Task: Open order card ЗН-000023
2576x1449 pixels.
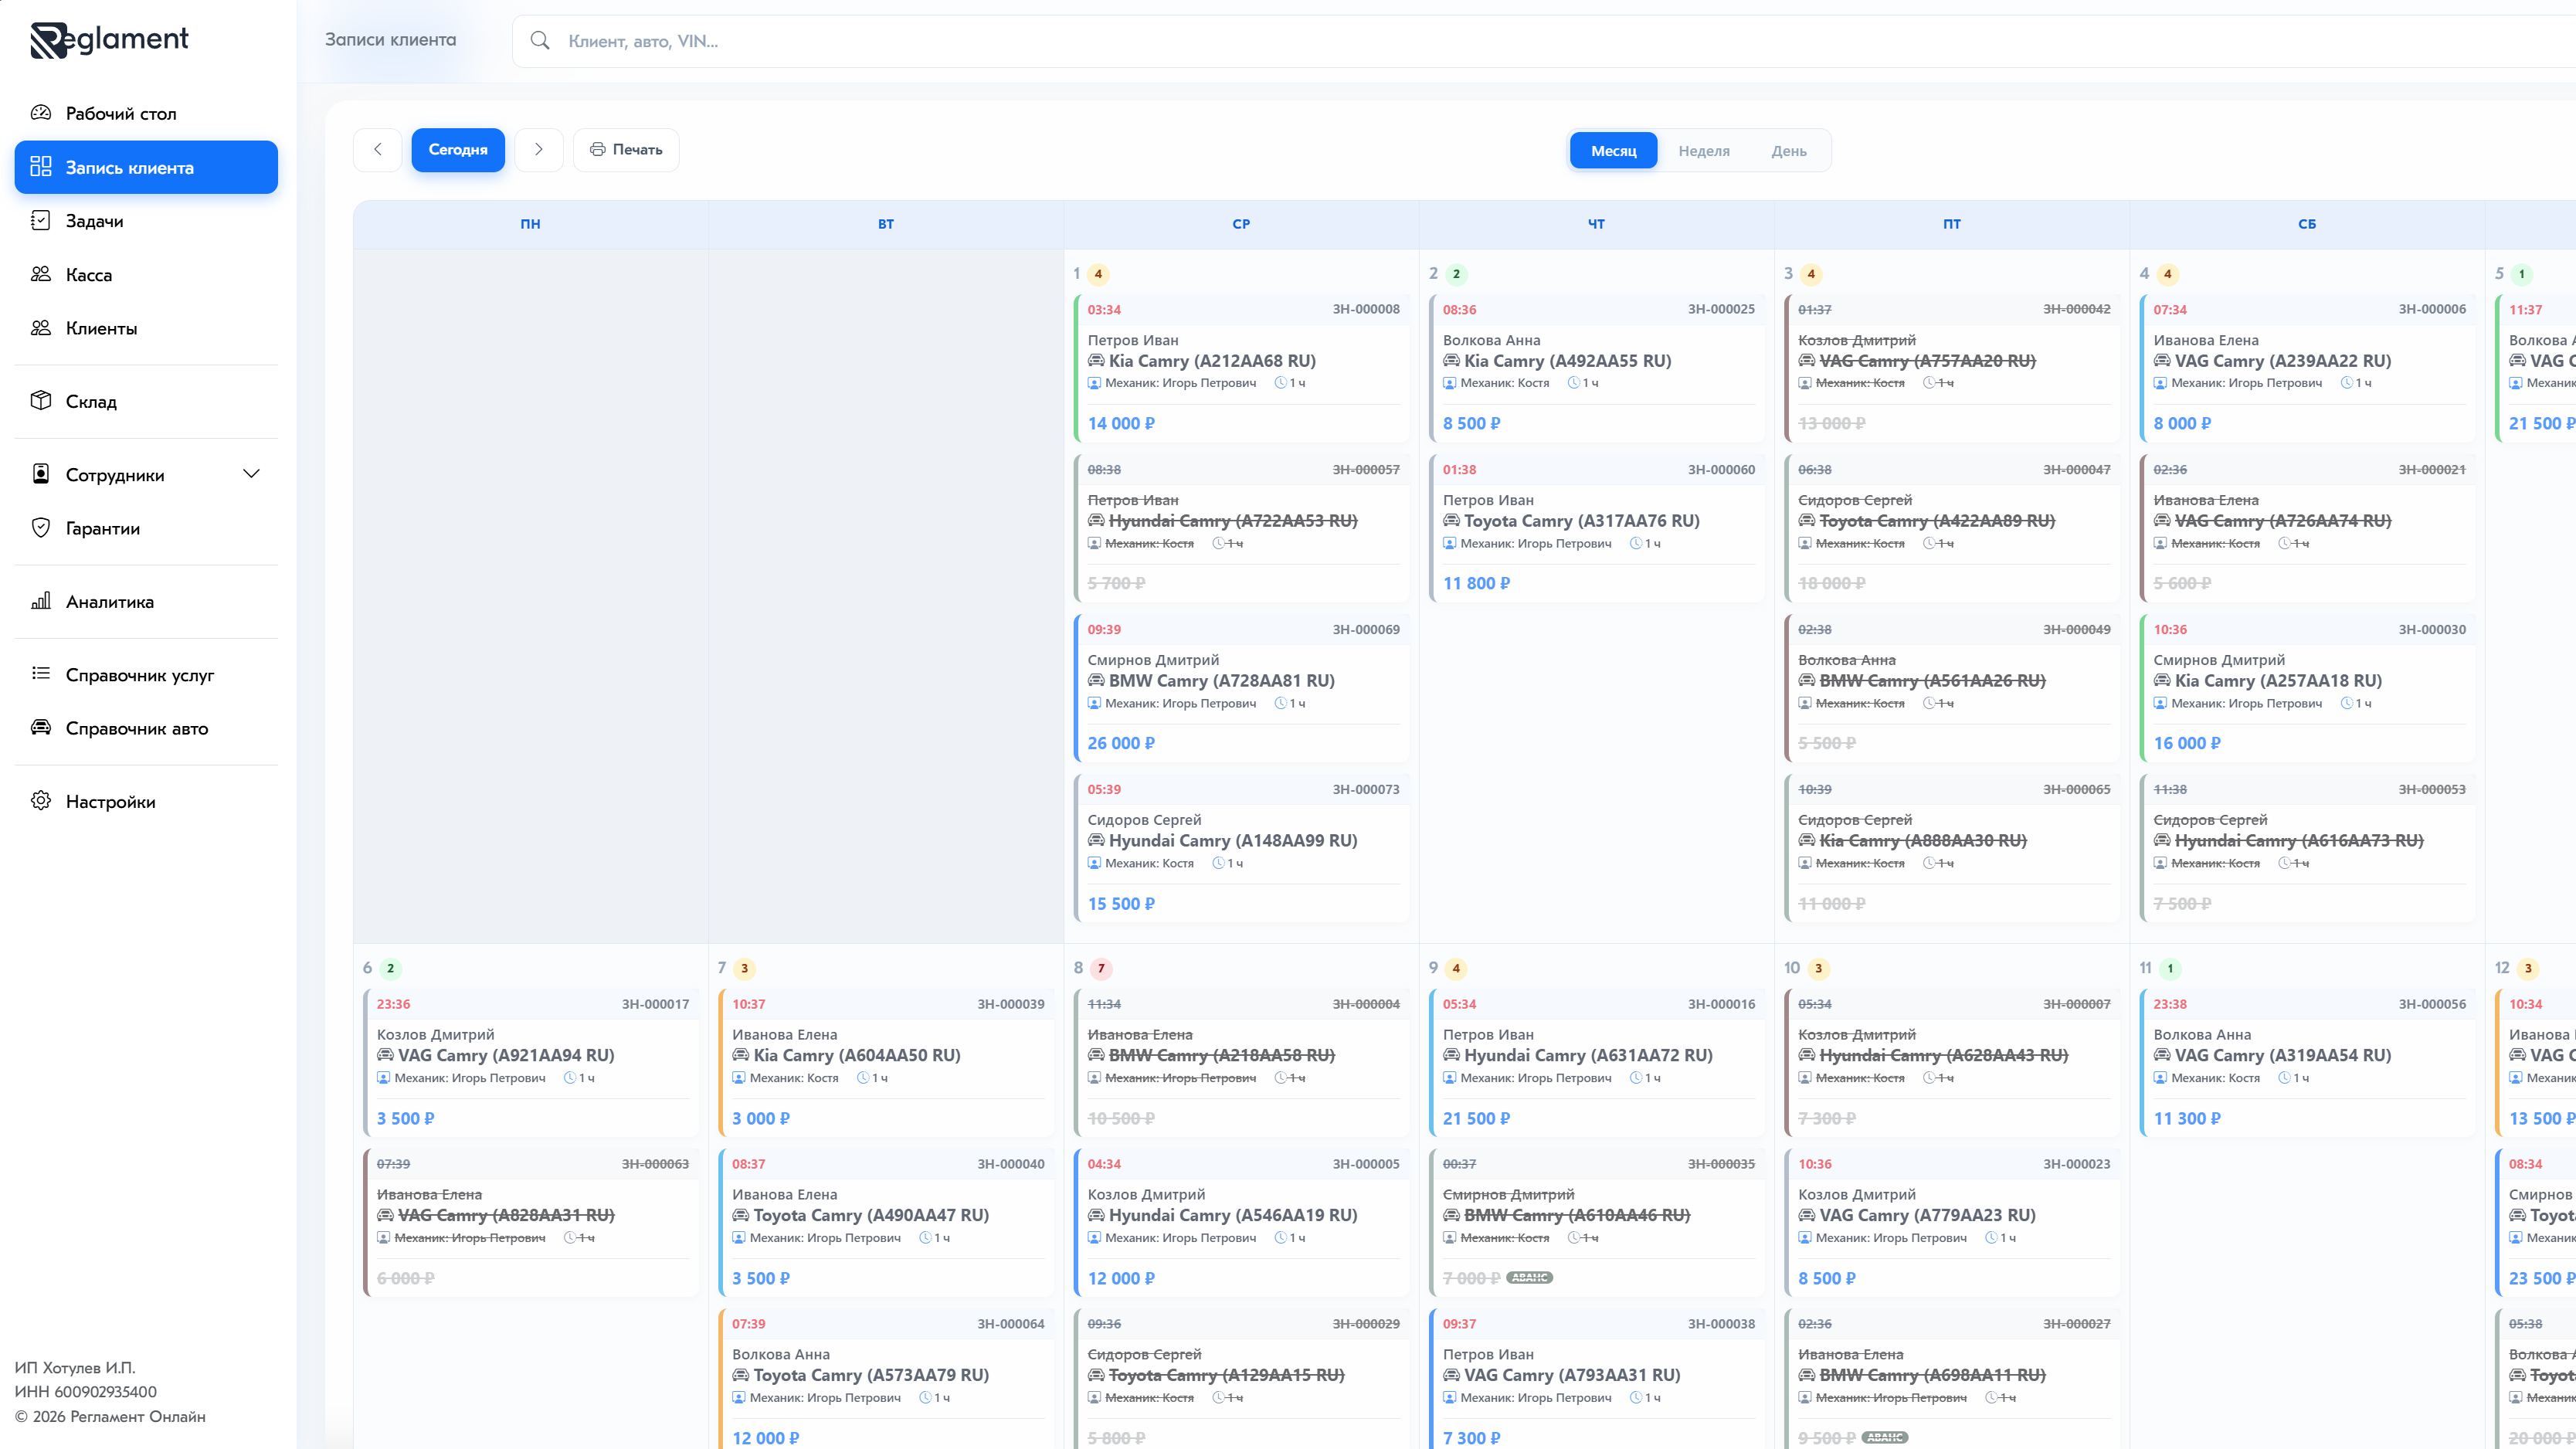Action: click(x=1952, y=1223)
